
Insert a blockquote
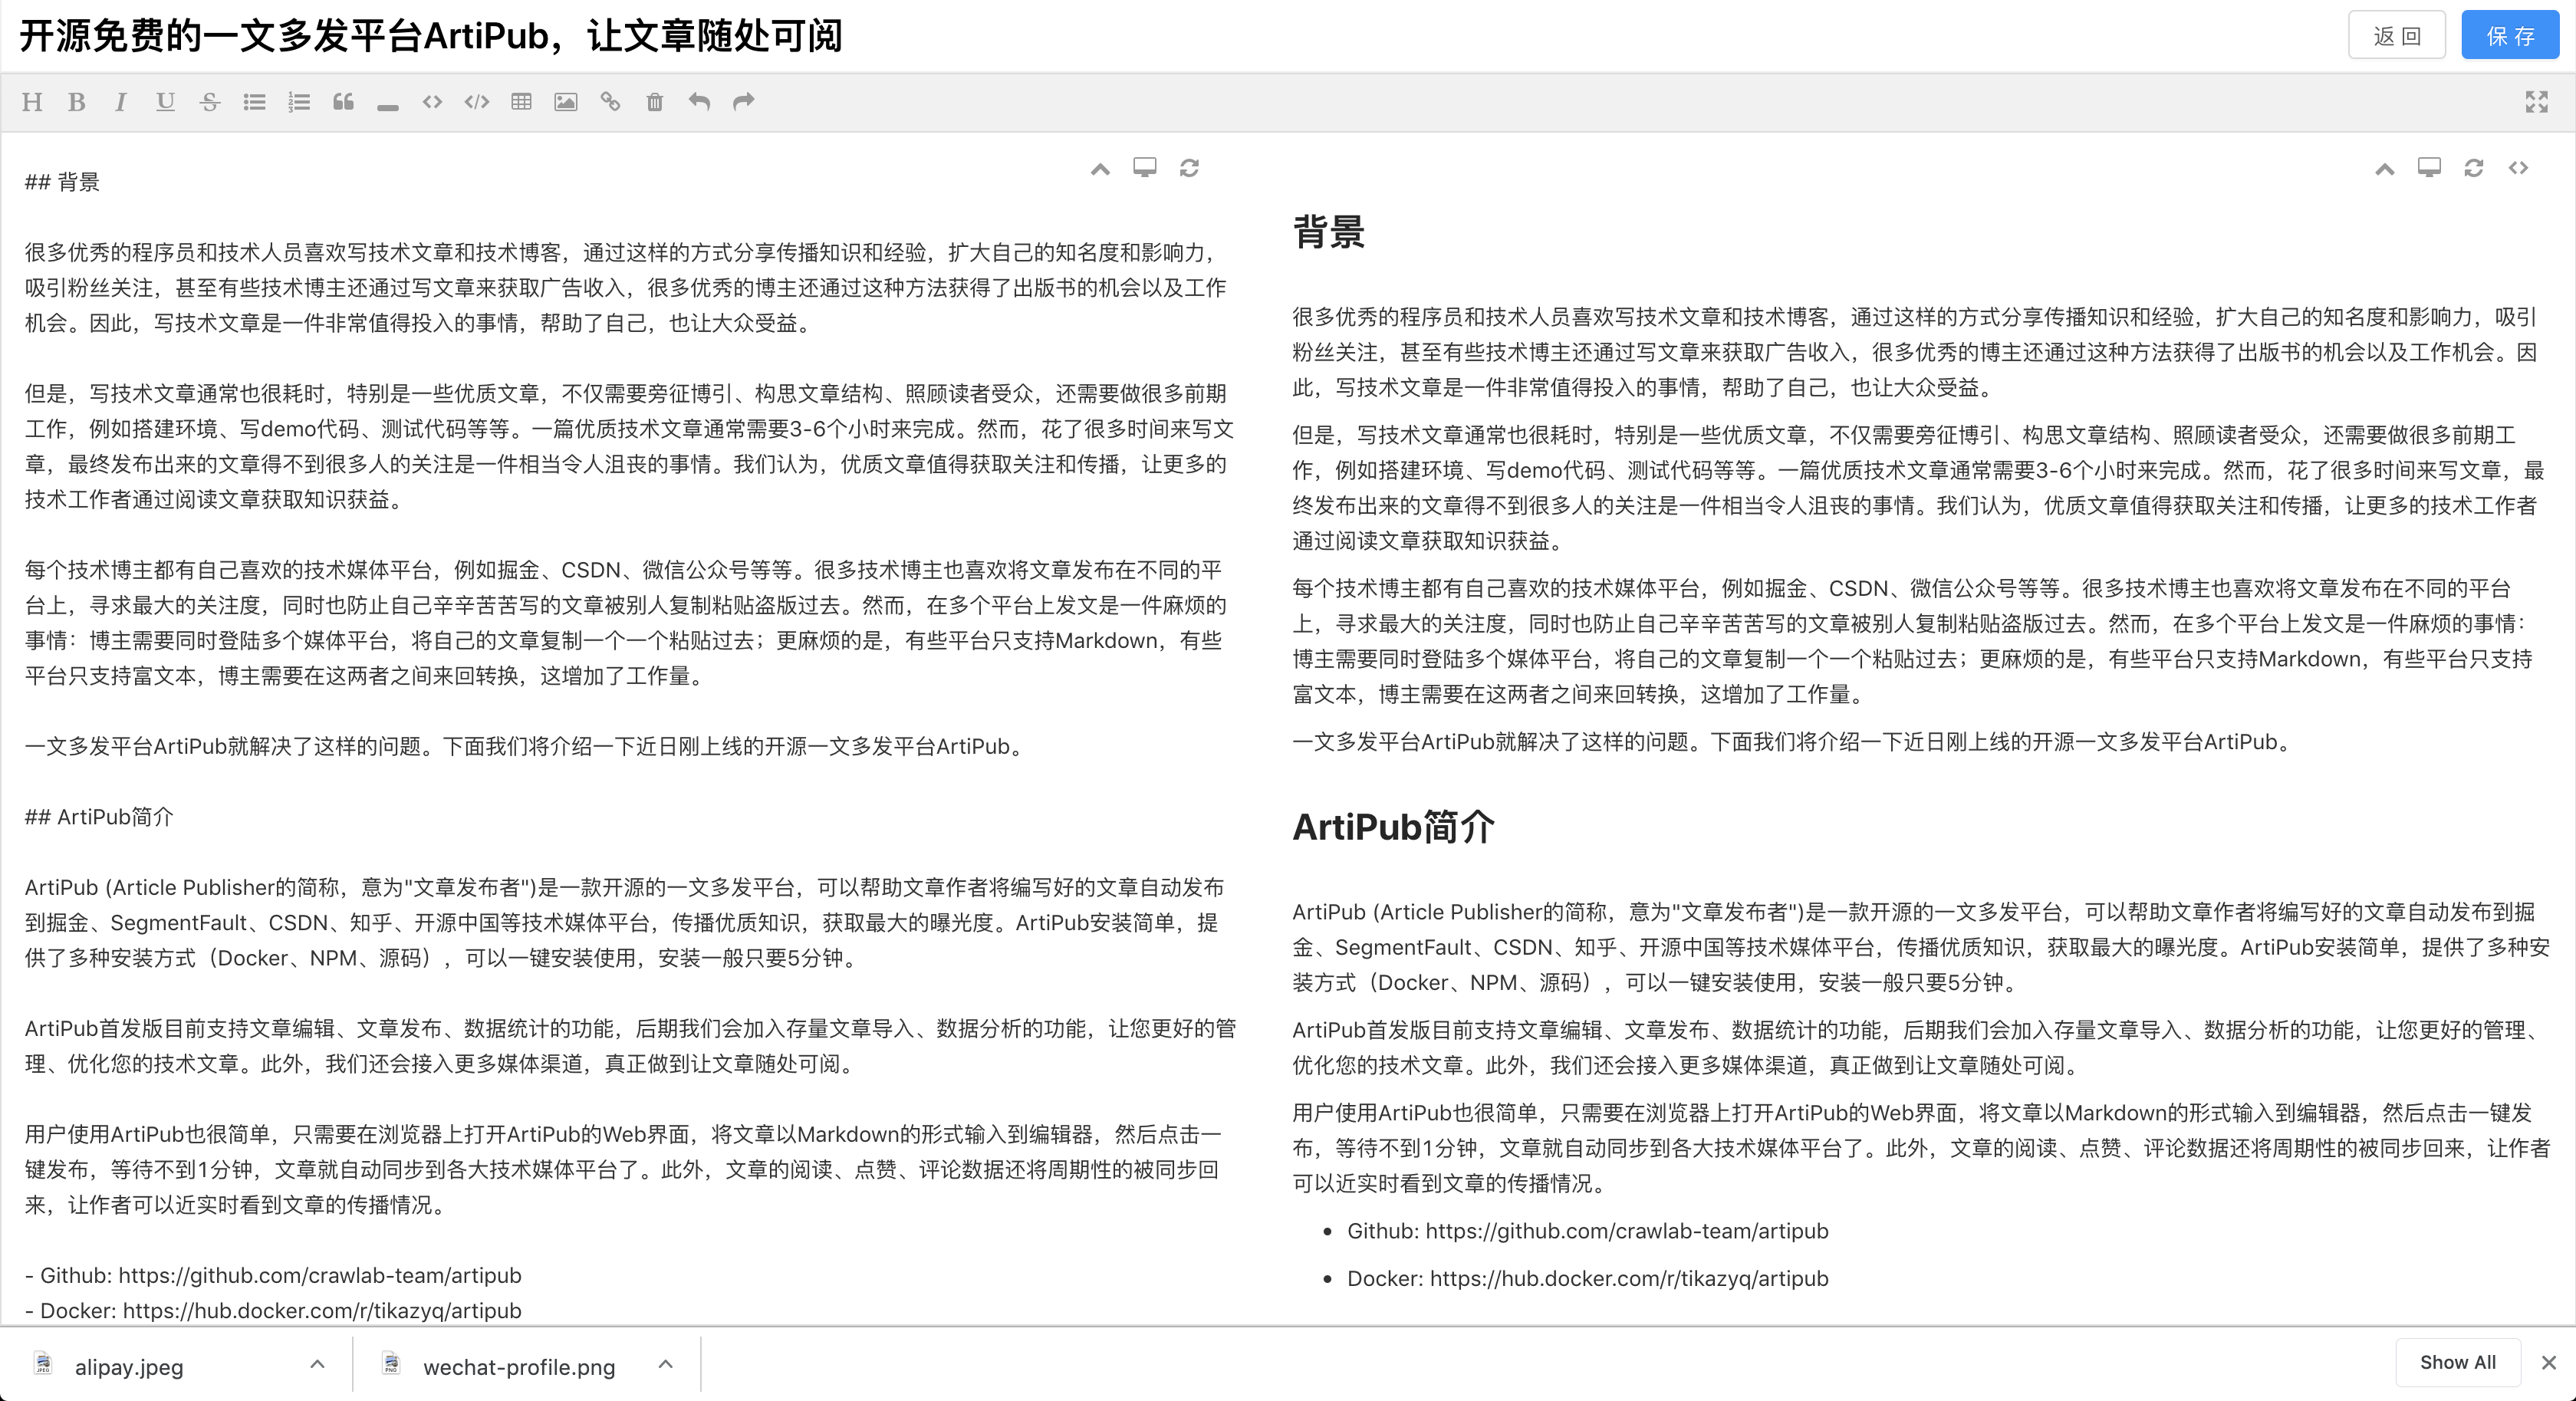click(x=343, y=102)
